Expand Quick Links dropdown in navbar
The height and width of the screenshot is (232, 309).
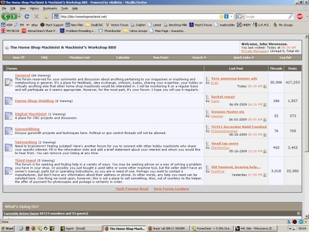pos(244,57)
